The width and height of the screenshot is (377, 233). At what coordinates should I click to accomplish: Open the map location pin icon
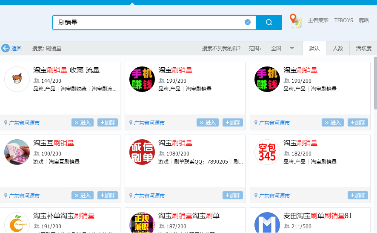[295, 21]
